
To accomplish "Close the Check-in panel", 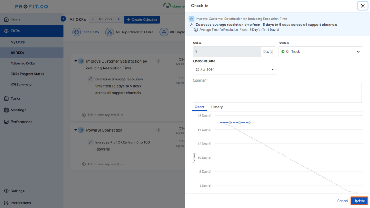I will click(x=363, y=6).
